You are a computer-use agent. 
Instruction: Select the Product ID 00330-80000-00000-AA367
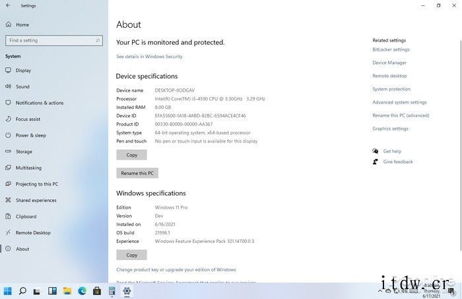tap(183, 124)
